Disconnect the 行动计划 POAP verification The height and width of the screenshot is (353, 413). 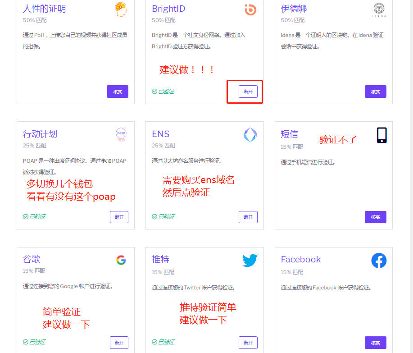[x=119, y=217]
